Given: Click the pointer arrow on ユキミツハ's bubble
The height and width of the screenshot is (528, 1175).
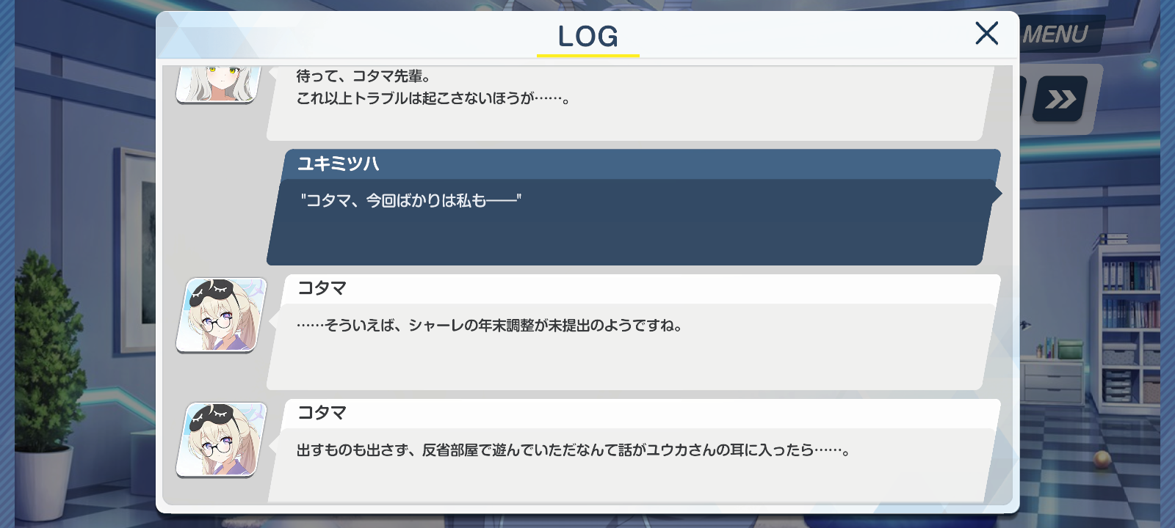Looking at the screenshot, I should (997, 194).
